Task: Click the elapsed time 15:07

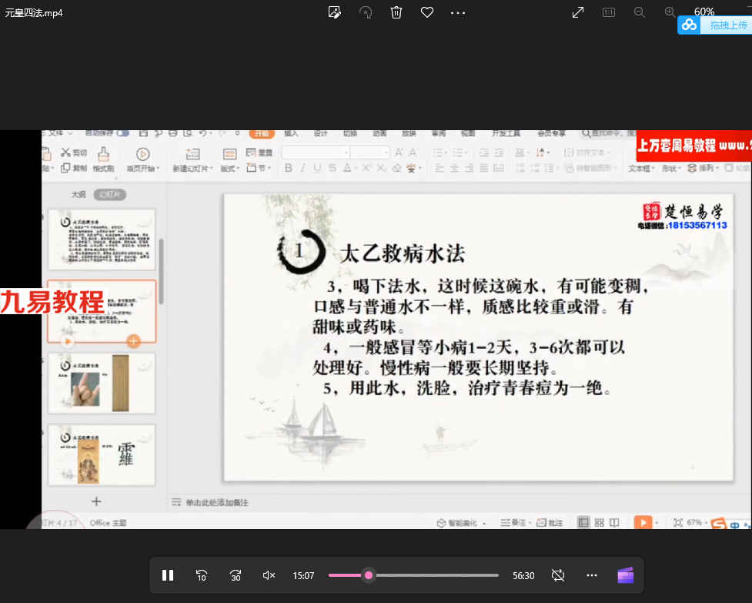Action: [x=303, y=575]
